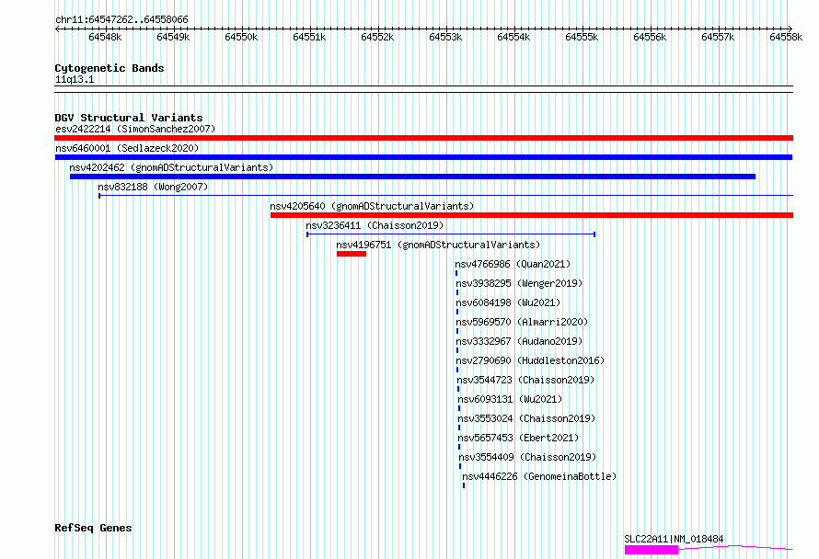Image resolution: width=819 pixels, height=559 pixels.
Task: Open the nsv3332967 (Audano2019) label
Action: tap(519, 341)
